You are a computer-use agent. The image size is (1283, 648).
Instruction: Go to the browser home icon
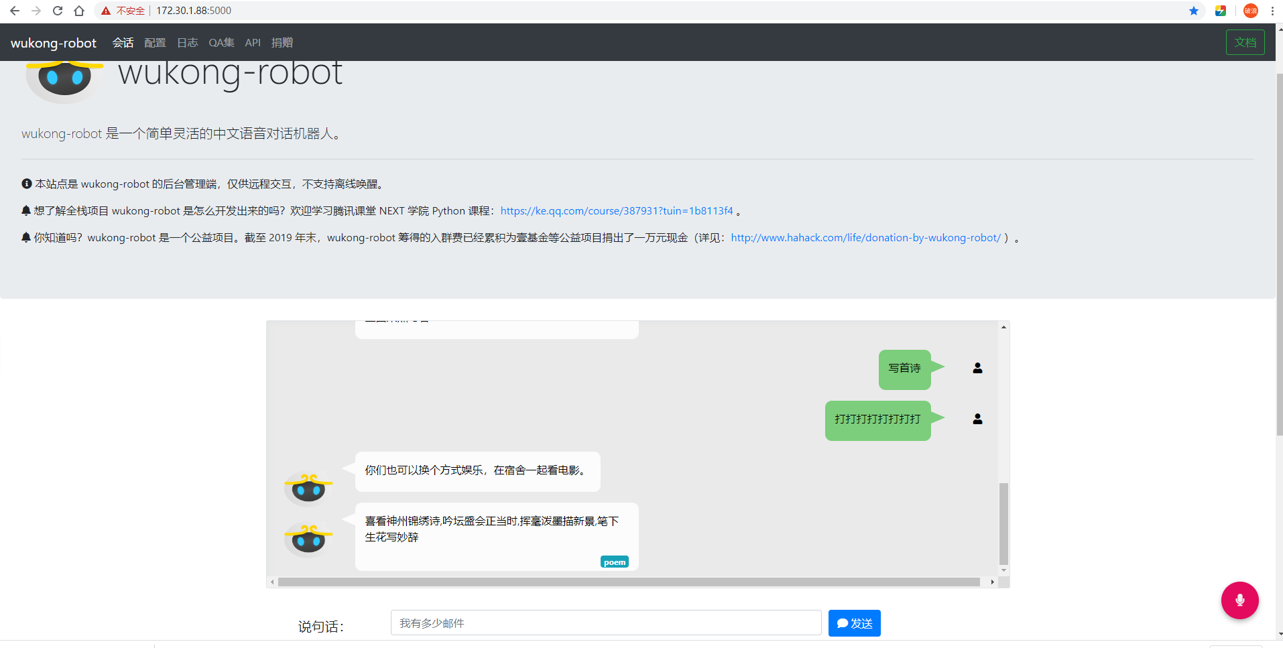[79, 11]
